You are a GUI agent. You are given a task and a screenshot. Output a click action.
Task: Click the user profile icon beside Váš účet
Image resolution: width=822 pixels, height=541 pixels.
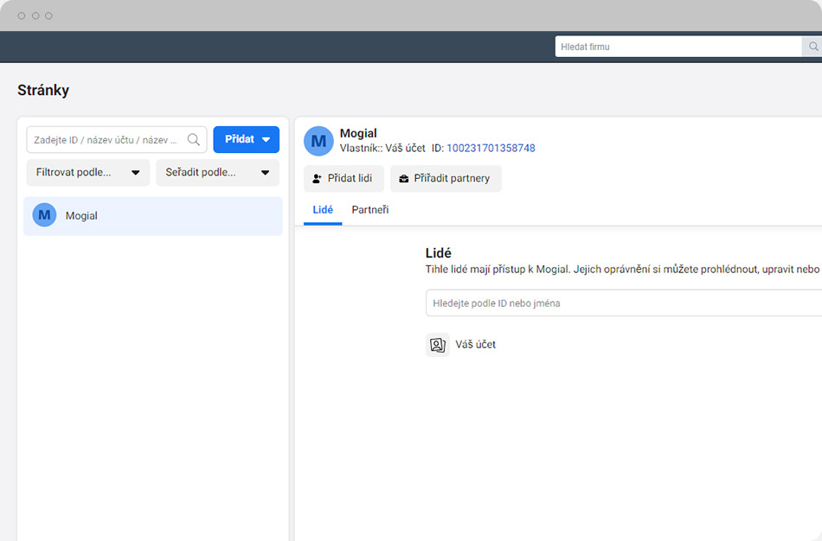click(438, 345)
